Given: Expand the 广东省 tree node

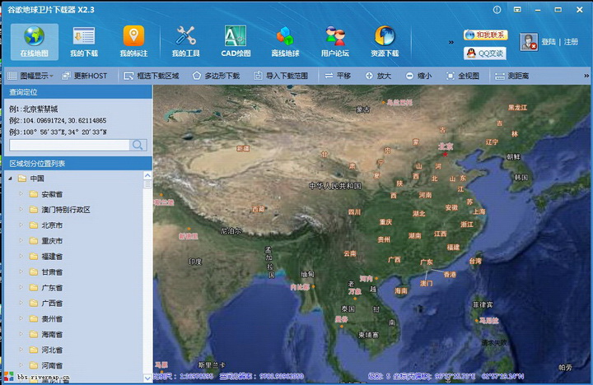Looking at the screenshot, I should (21, 288).
